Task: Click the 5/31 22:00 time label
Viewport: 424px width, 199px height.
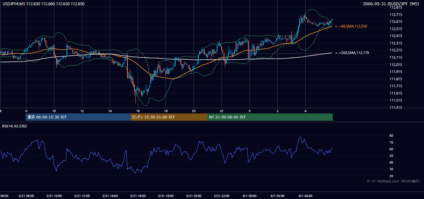Action: coord(222,196)
